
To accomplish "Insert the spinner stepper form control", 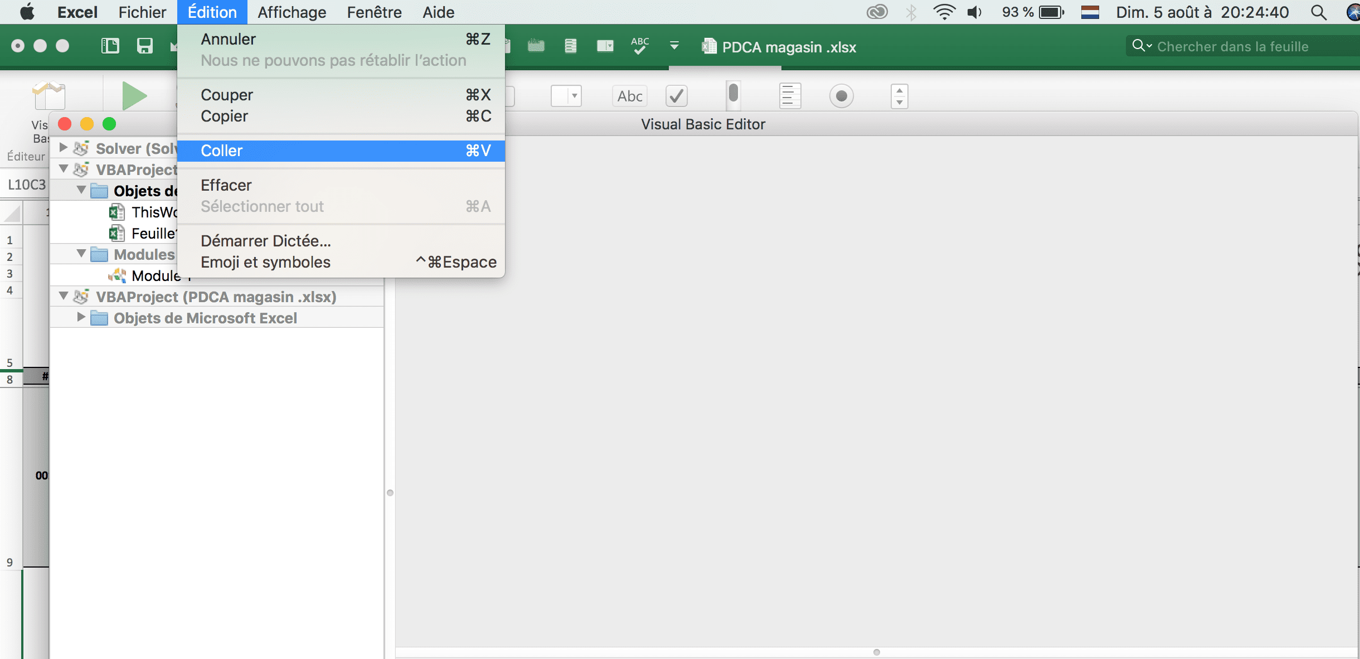I will coord(899,96).
